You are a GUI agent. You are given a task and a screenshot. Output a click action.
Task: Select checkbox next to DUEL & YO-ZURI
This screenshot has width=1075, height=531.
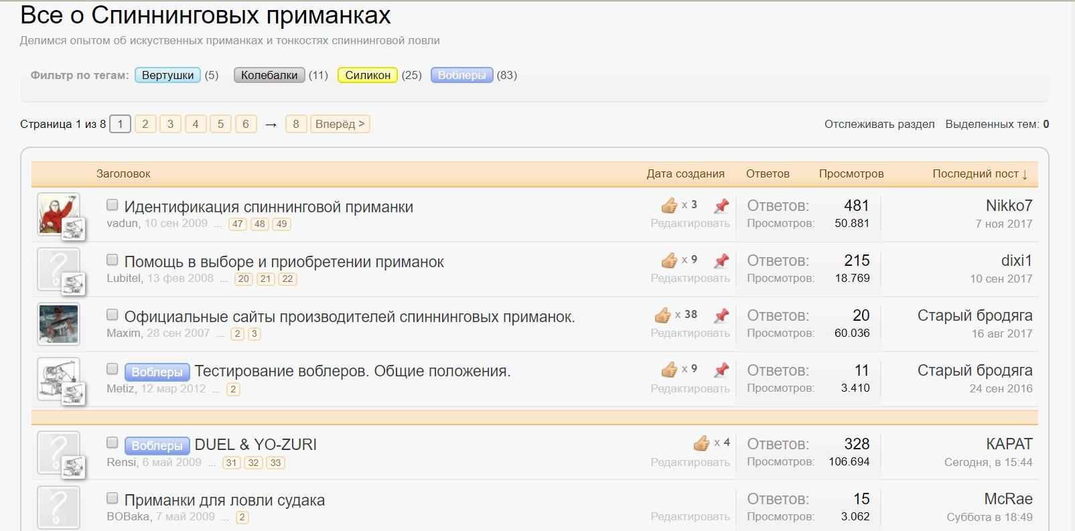click(113, 443)
